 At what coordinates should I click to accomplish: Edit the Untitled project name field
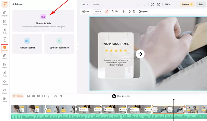pos(95,4)
